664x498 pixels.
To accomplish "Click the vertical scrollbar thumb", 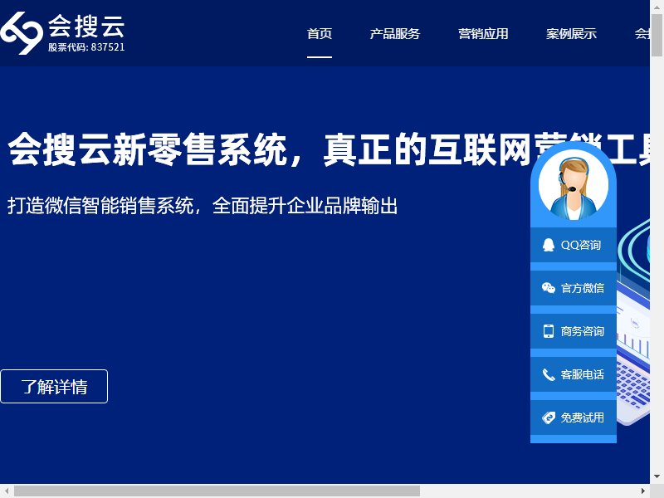I will (x=657, y=35).
